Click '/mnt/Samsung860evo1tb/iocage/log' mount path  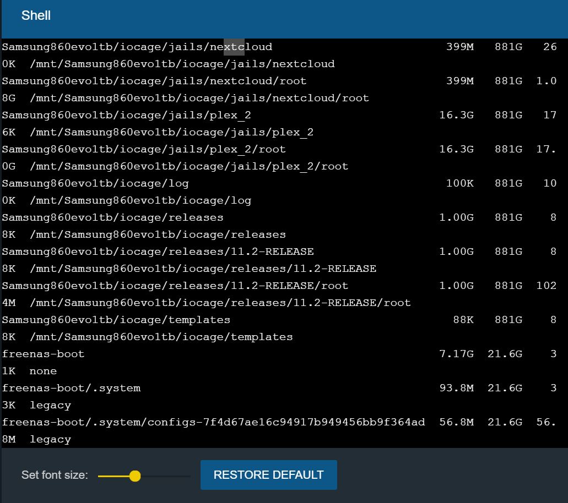tap(140, 200)
